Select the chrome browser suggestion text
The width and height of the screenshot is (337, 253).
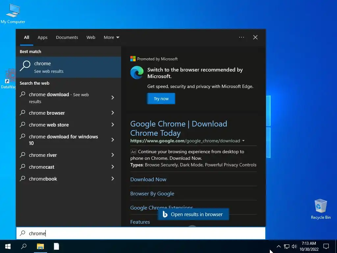point(47,113)
